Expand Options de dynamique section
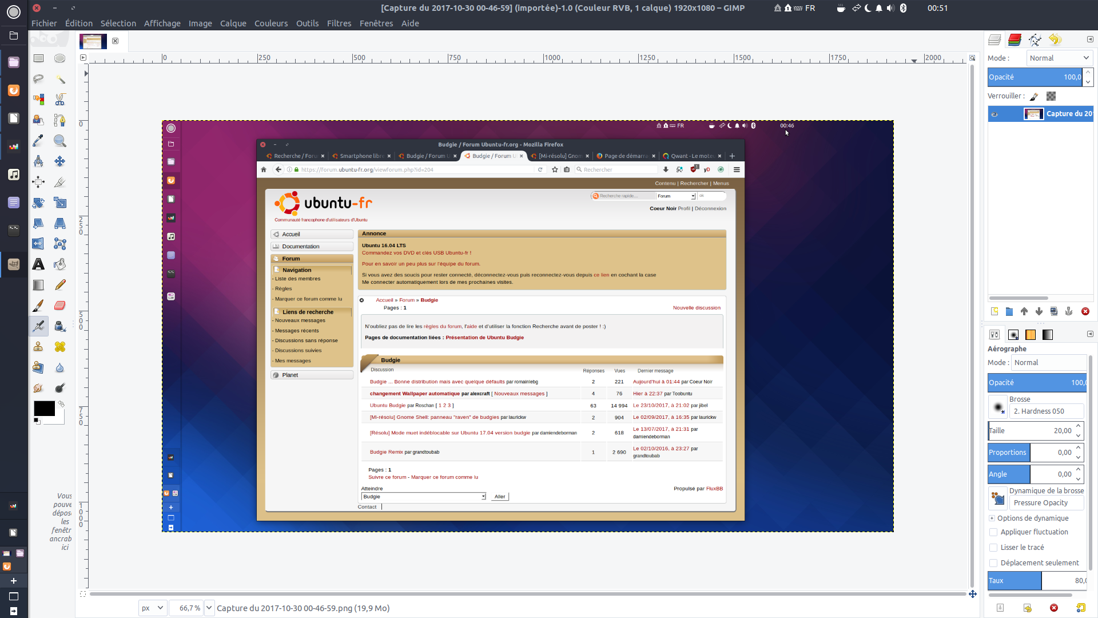The width and height of the screenshot is (1098, 618). 992,518
